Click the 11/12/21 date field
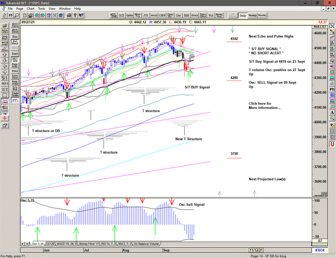Screen dimensions: 336x258 [256, 251]
